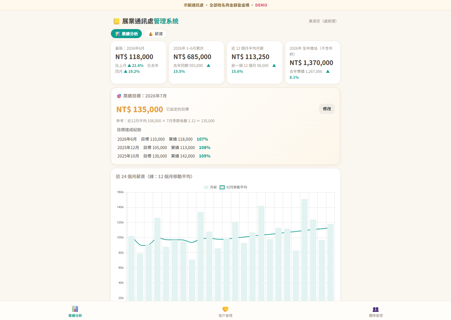Click the 修改 button for target
The image size is (451, 320).
pos(327,109)
